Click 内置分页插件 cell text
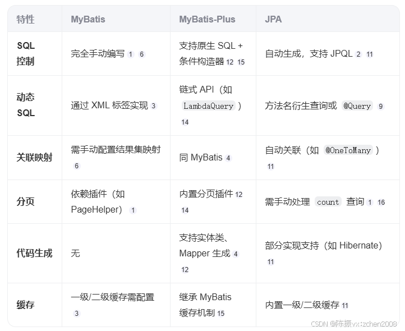The height and width of the screenshot is (331, 405). coord(206,194)
